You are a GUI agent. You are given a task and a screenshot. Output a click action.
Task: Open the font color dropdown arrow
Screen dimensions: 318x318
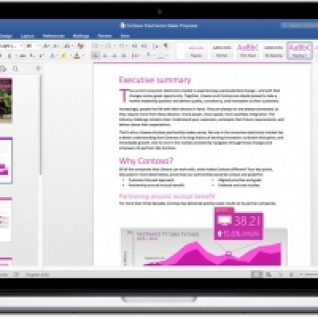tap(83, 56)
